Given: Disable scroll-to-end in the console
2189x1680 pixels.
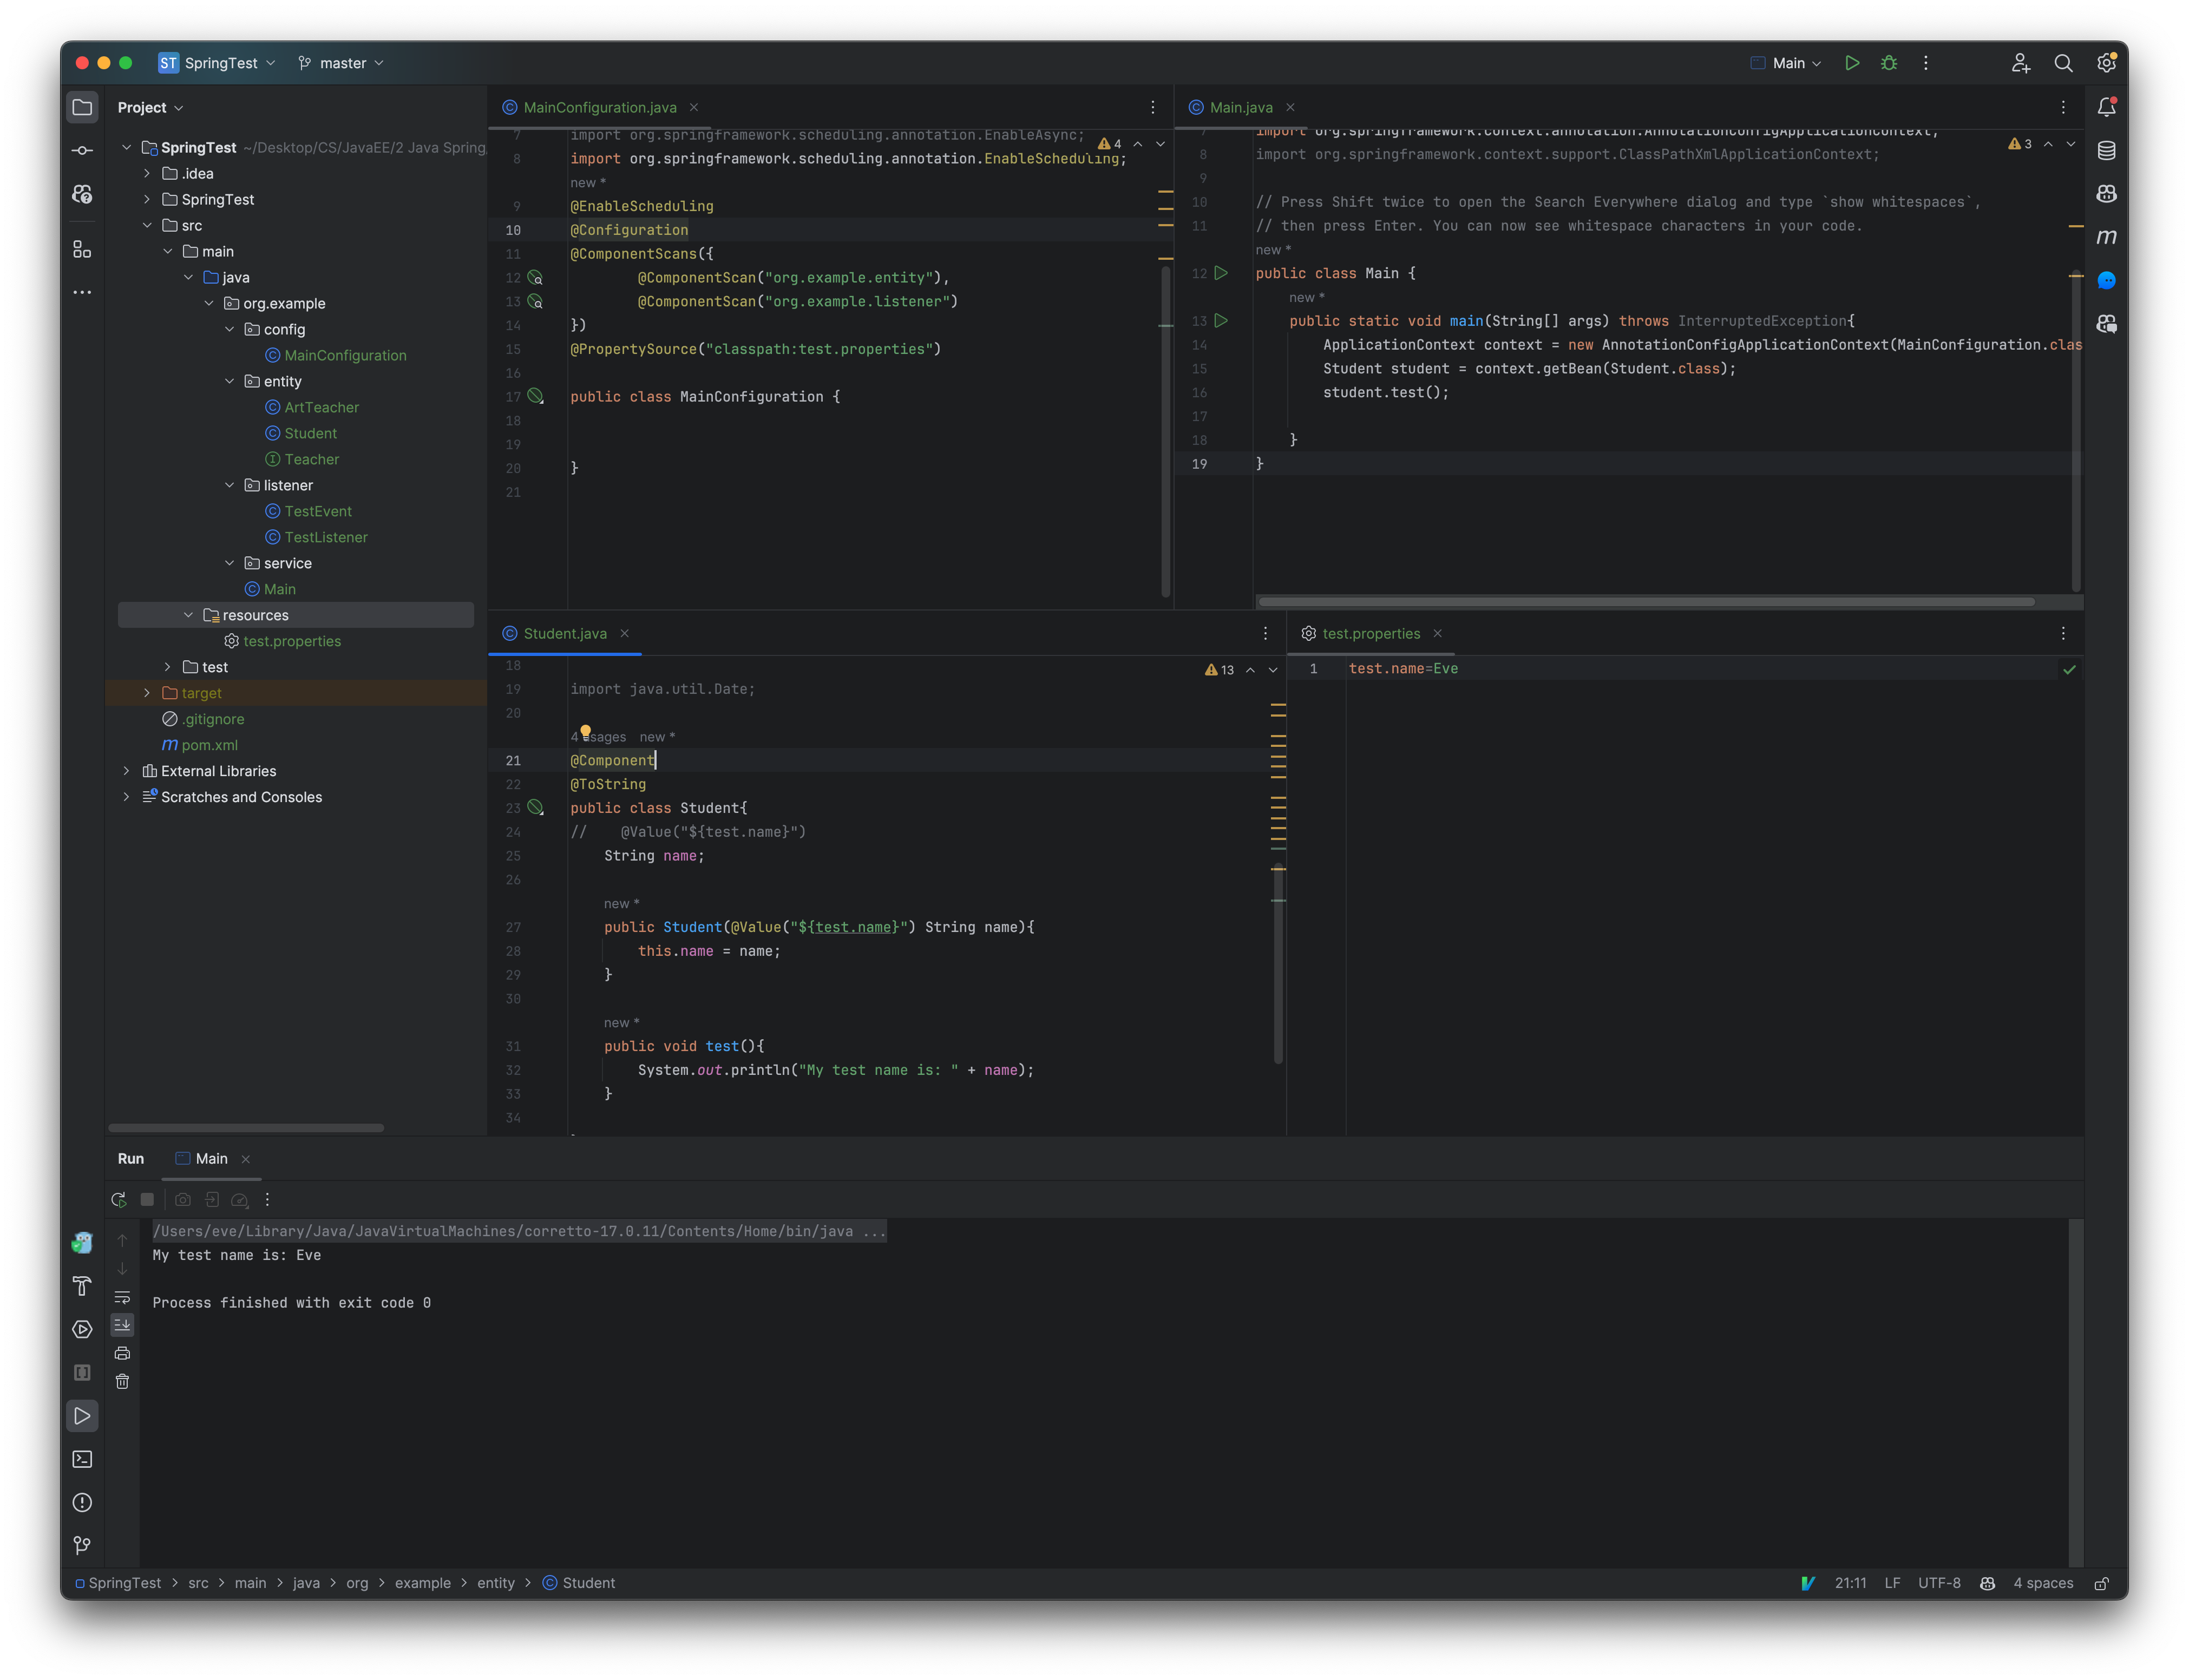Looking at the screenshot, I should coord(122,1325).
